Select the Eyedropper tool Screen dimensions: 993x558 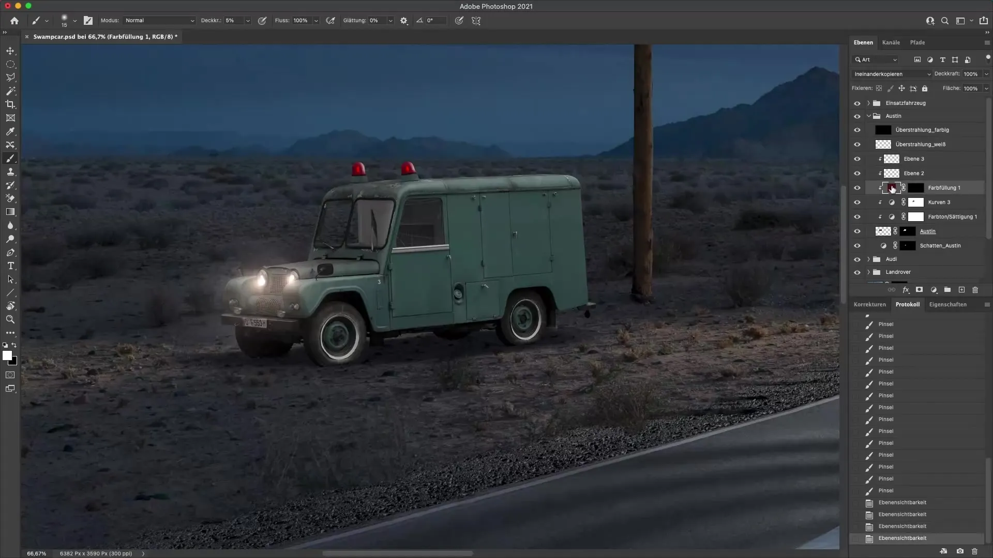(10, 131)
